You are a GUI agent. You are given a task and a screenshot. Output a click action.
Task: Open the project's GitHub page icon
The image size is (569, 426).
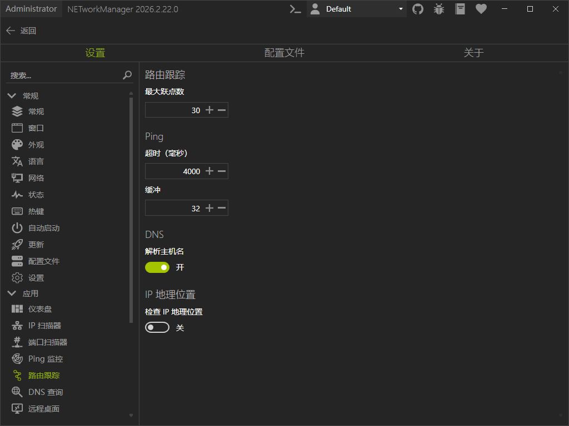pyautogui.click(x=418, y=9)
